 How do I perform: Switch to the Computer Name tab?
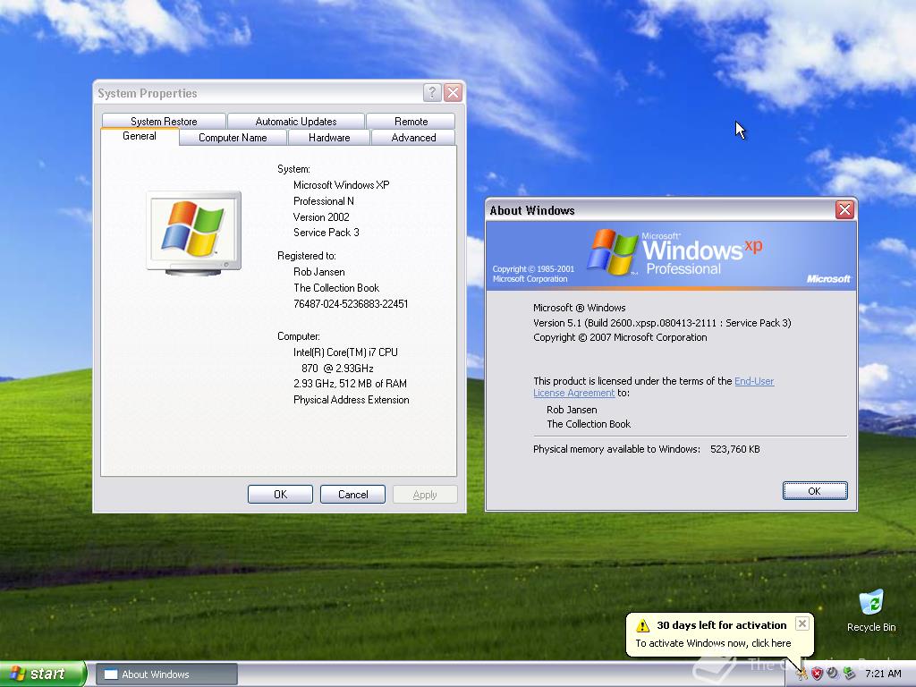233,138
